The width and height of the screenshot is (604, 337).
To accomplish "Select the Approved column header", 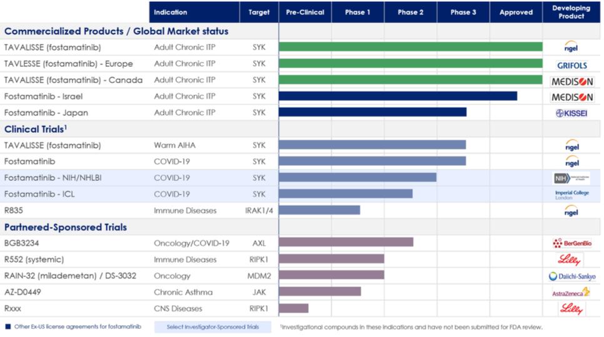I will (x=516, y=12).
